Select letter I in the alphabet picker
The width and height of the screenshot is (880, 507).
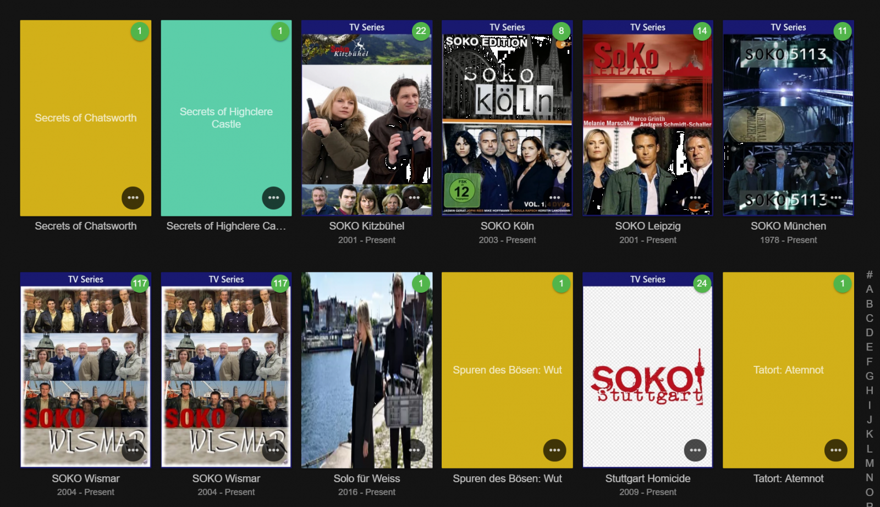[870, 405]
